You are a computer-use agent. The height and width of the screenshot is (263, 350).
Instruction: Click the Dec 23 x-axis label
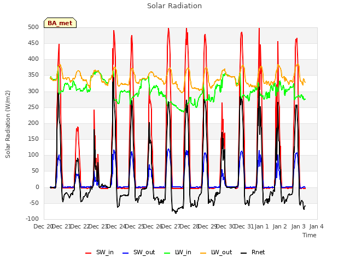98,226
